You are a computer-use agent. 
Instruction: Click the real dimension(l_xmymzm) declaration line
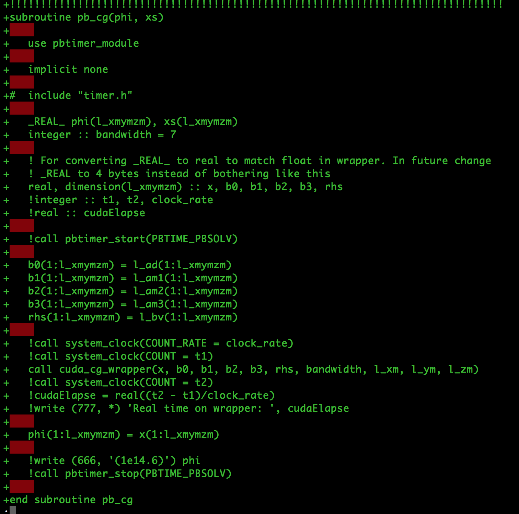185,187
